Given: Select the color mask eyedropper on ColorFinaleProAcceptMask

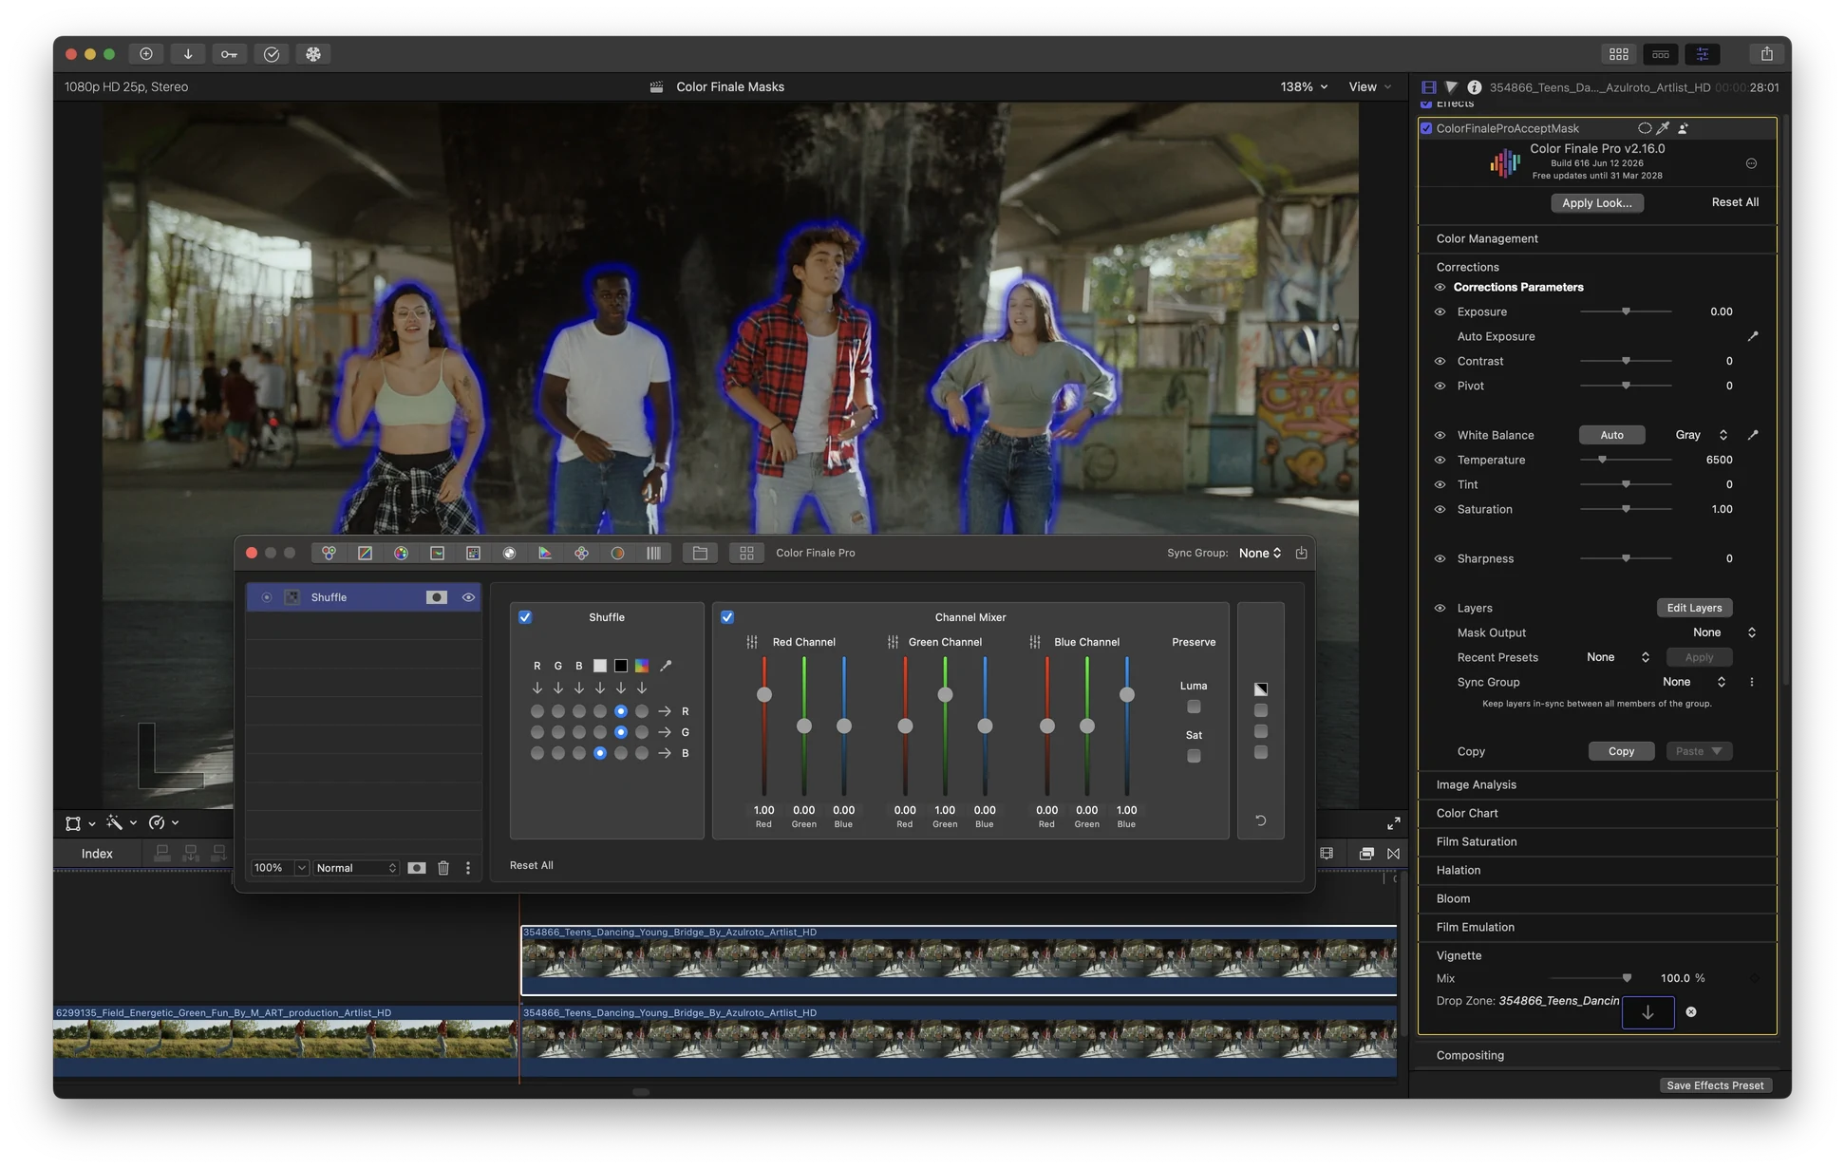Looking at the screenshot, I should (x=1663, y=128).
